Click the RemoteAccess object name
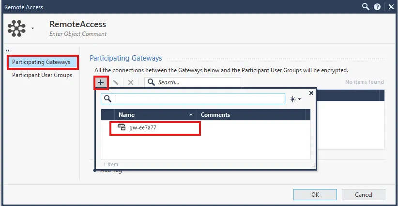398x206 pixels. pyautogui.click(x=77, y=24)
